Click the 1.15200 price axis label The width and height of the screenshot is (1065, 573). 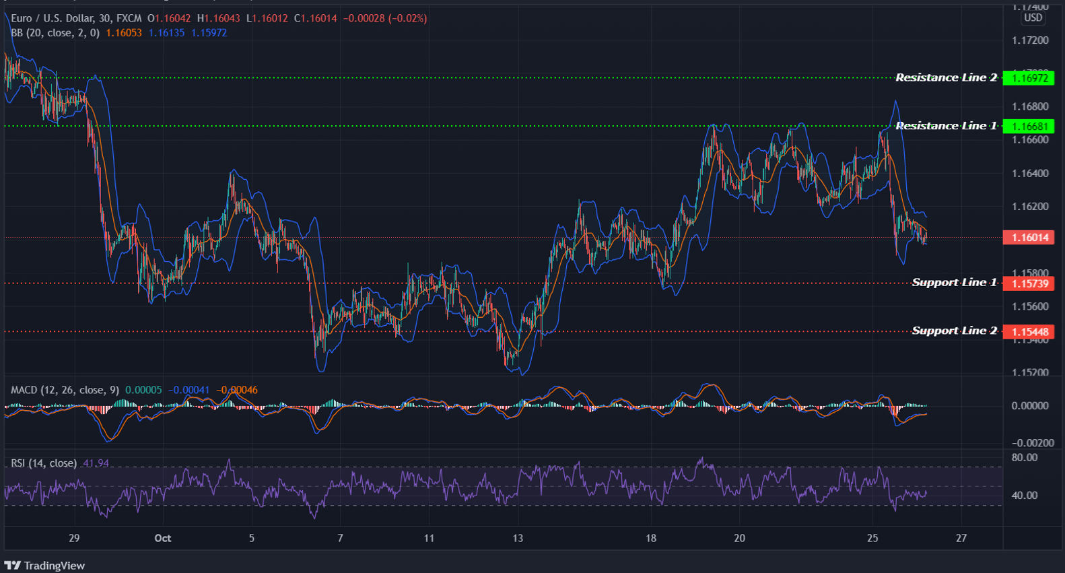click(x=1030, y=372)
